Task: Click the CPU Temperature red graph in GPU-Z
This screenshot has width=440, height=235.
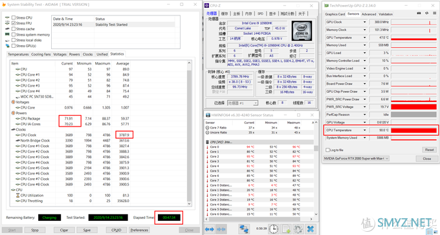Action: pos(413,130)
